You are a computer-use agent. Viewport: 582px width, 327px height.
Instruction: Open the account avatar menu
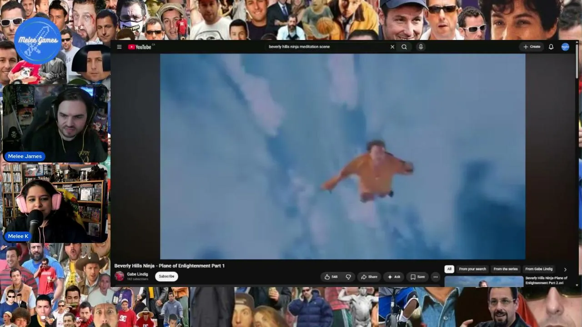pyautogui.click(x=565, y=47)
